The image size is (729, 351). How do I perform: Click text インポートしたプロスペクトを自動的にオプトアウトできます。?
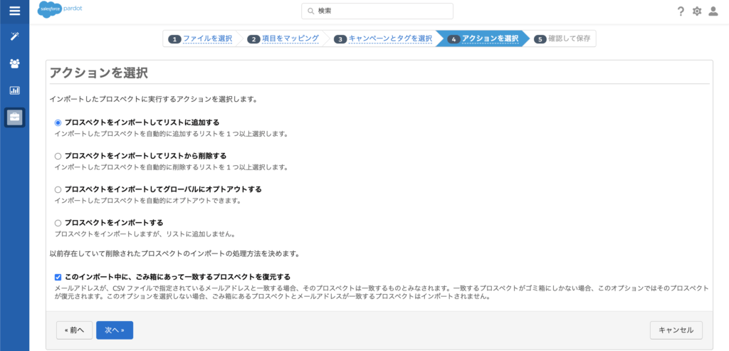tap(147, 201)
